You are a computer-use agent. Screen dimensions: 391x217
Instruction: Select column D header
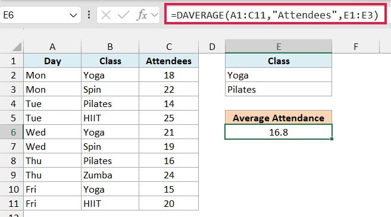click(x=212, y=46)
